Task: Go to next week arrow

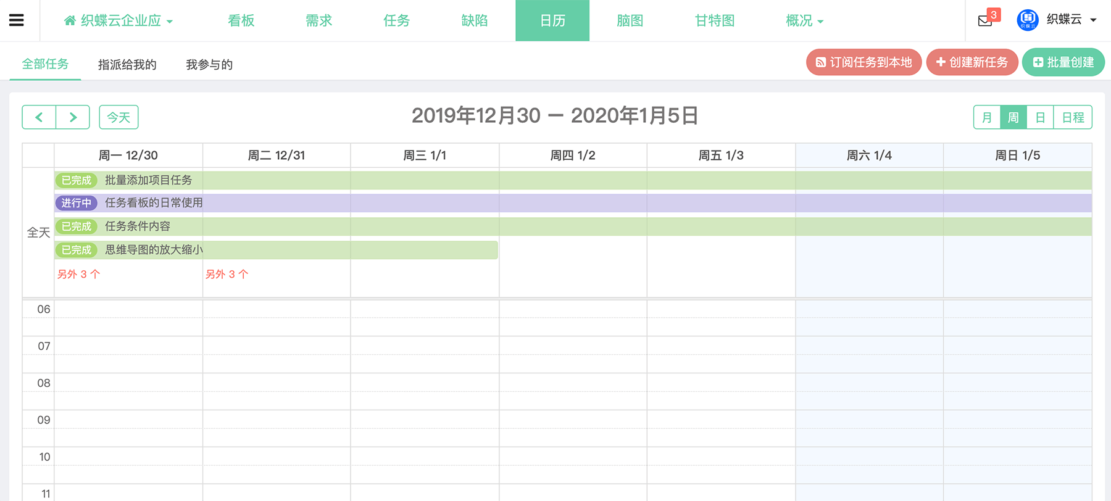Action: point(73,117)
